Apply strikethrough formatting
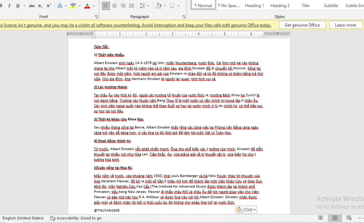Image resolution: width=364 pixels, height=223 pixels. click(x=32, y=6)
